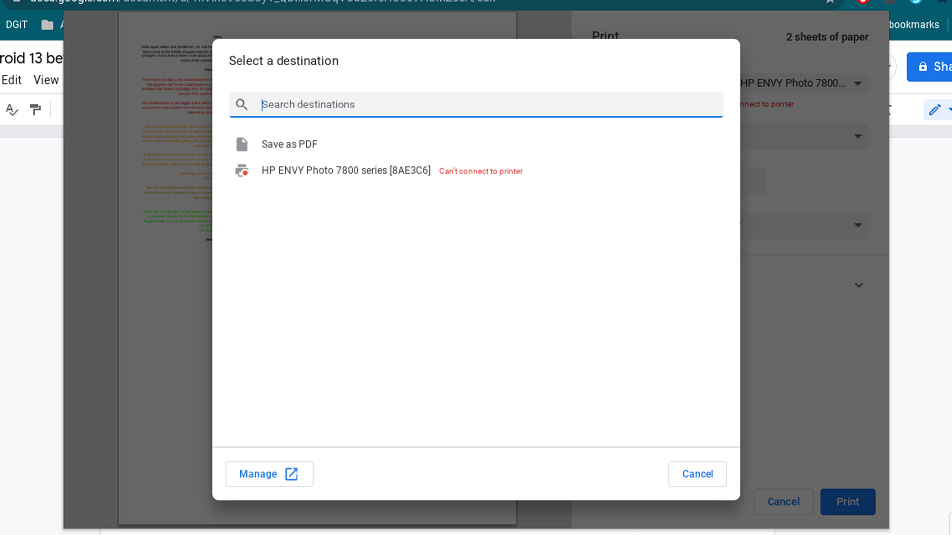Click the magnifier icon in destination search

(241, 105)
